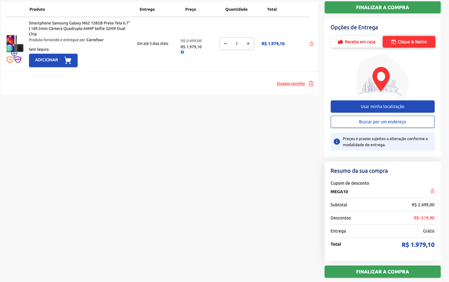The height and width of the screenshot is (282, 449).
Task: Click the Grátis delivery value
Action: (x=429, y=231)
